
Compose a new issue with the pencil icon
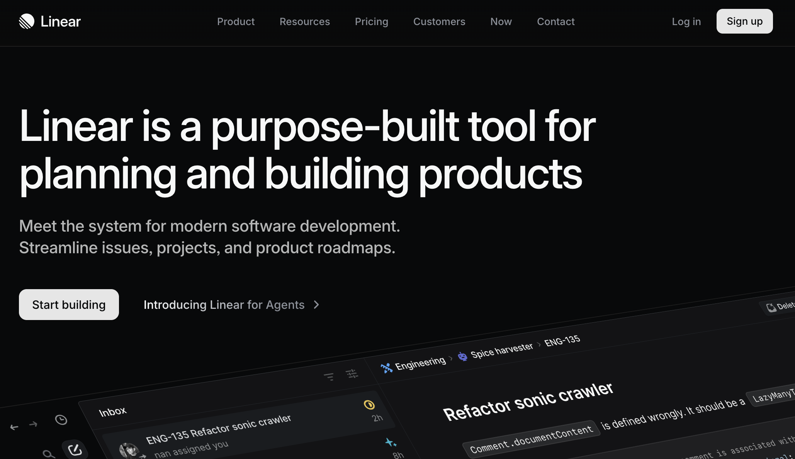pos(75,450)
